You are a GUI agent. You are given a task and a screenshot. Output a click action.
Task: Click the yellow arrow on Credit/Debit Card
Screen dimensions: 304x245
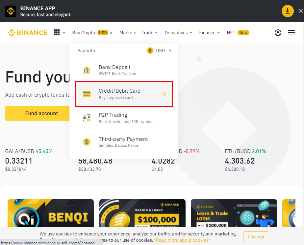(163, 94)
